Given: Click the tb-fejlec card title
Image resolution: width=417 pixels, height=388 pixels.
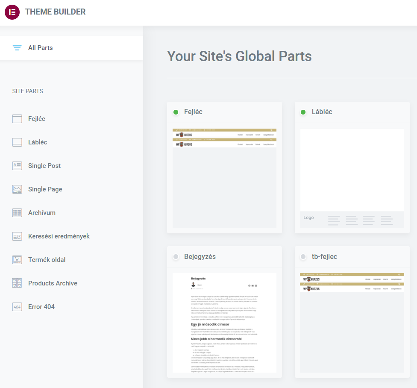Looking at the screenshot, I should coord(324,257).
